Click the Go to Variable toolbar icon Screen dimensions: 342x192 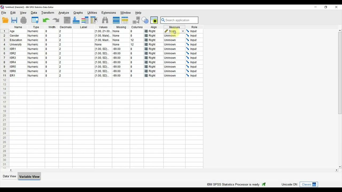coord(76,20)
